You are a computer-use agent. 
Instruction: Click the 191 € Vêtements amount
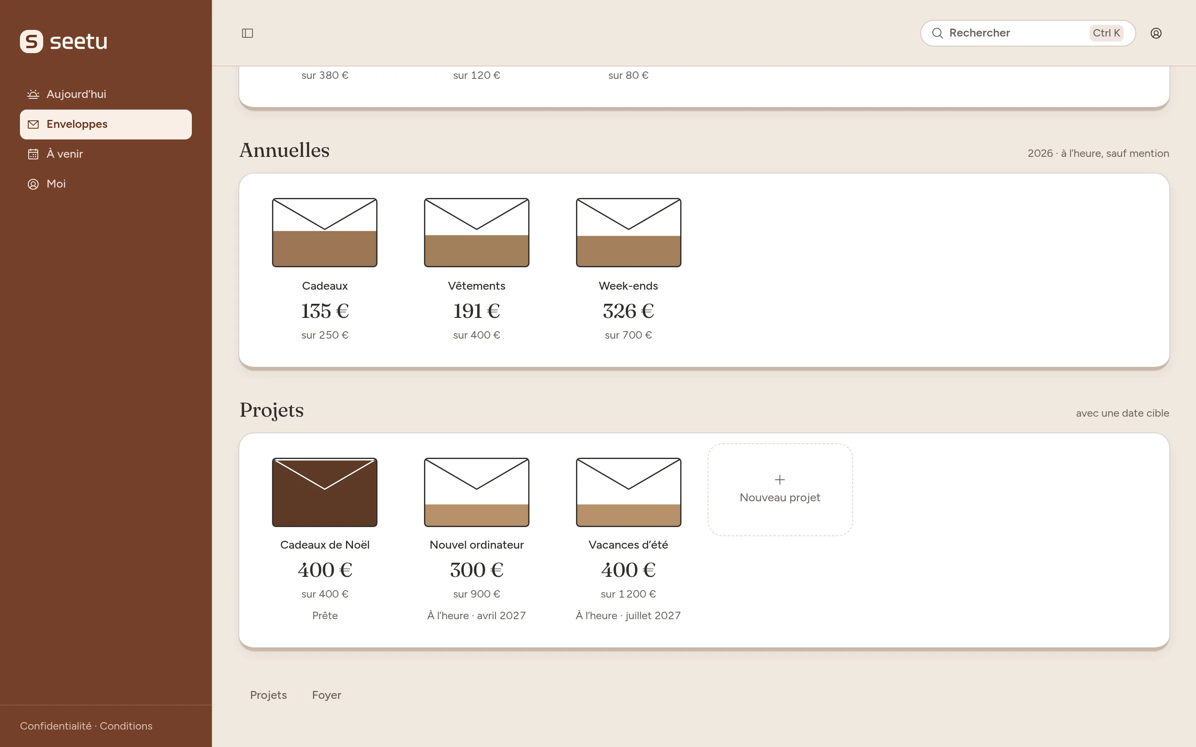(x=476, y=311)
